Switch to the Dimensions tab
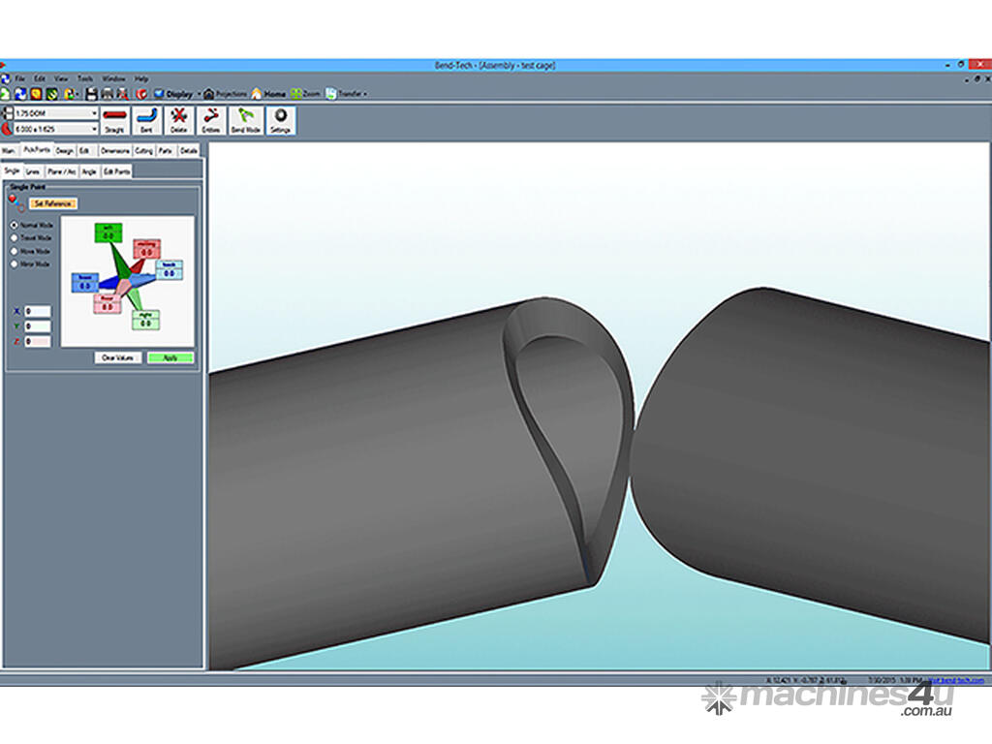This screenshot has width=992, height=744. 115,151
